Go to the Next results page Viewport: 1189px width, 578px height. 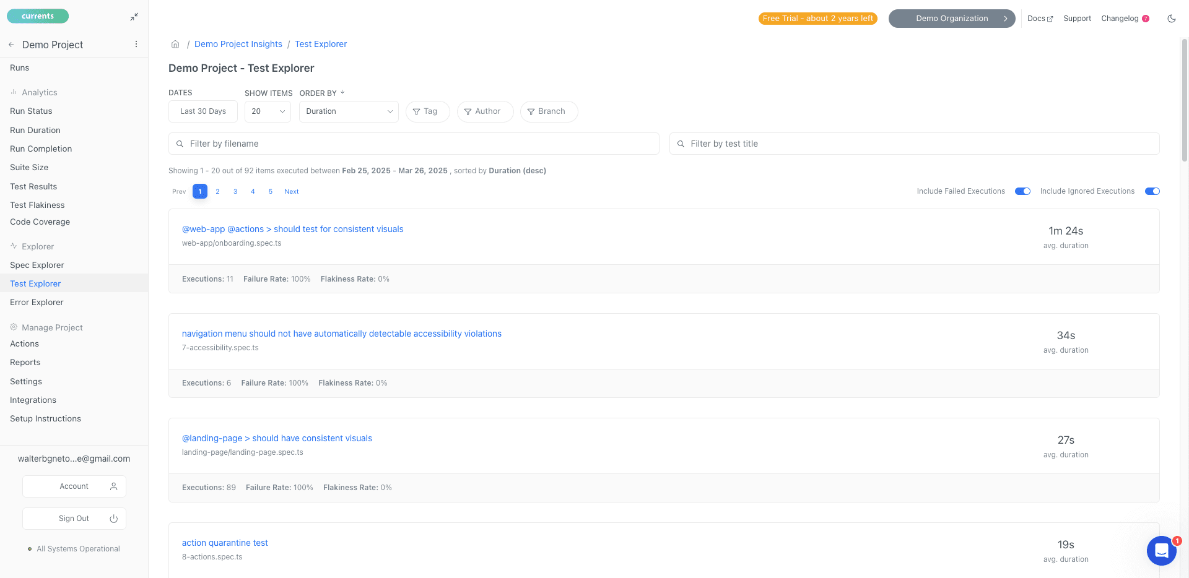(x=292, y=191)
